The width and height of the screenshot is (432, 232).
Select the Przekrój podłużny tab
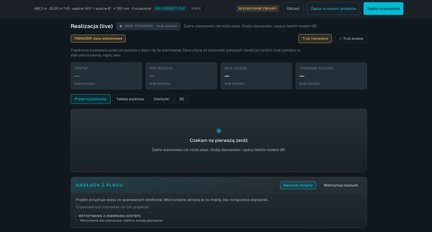(x=90, y=99)
